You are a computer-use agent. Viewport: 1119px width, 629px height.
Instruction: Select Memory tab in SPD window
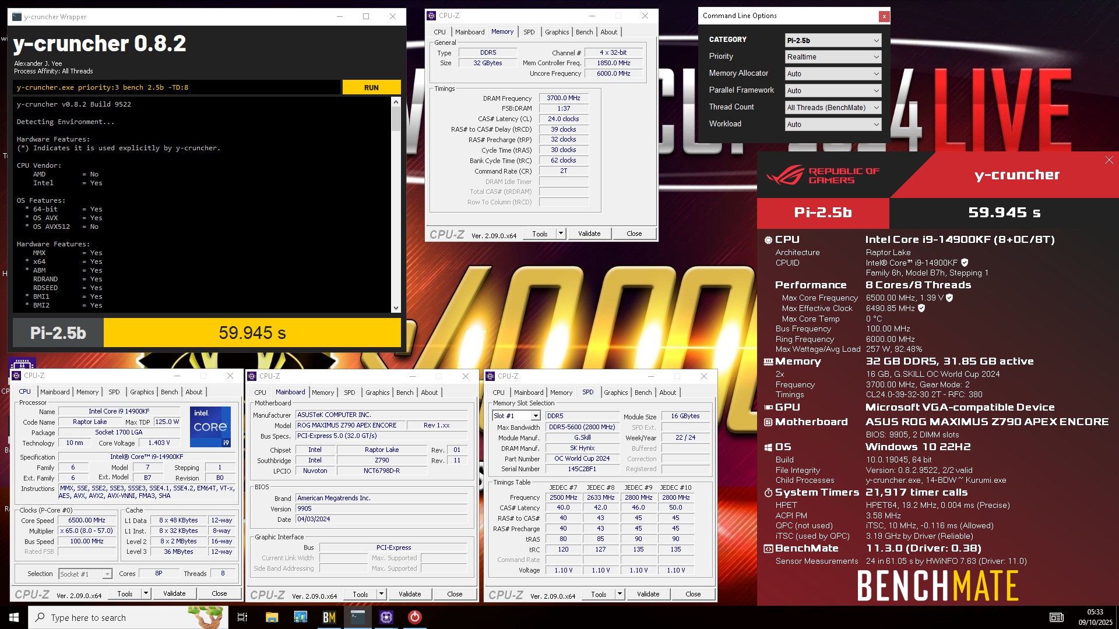click(561, 393)
